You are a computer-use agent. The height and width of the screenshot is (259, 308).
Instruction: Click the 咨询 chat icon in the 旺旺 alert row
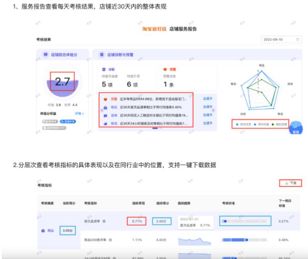105,116
